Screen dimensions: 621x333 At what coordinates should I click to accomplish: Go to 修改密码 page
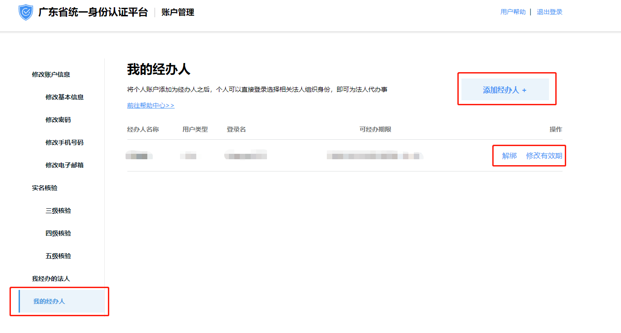58,120
